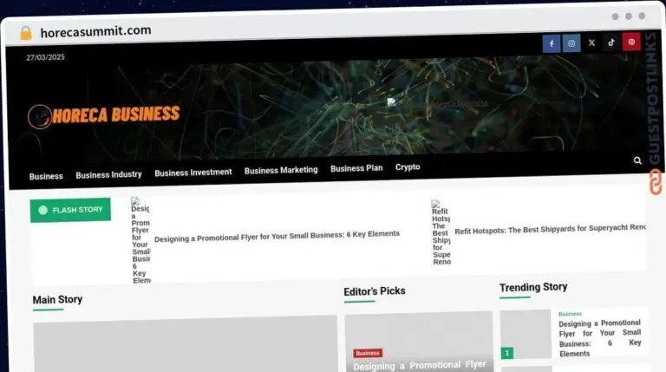
Task: Open the Business Plan menu item
Action: 356,168
